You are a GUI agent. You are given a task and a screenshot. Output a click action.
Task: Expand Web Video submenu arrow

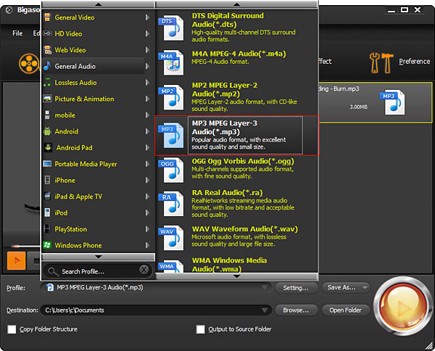147,50
